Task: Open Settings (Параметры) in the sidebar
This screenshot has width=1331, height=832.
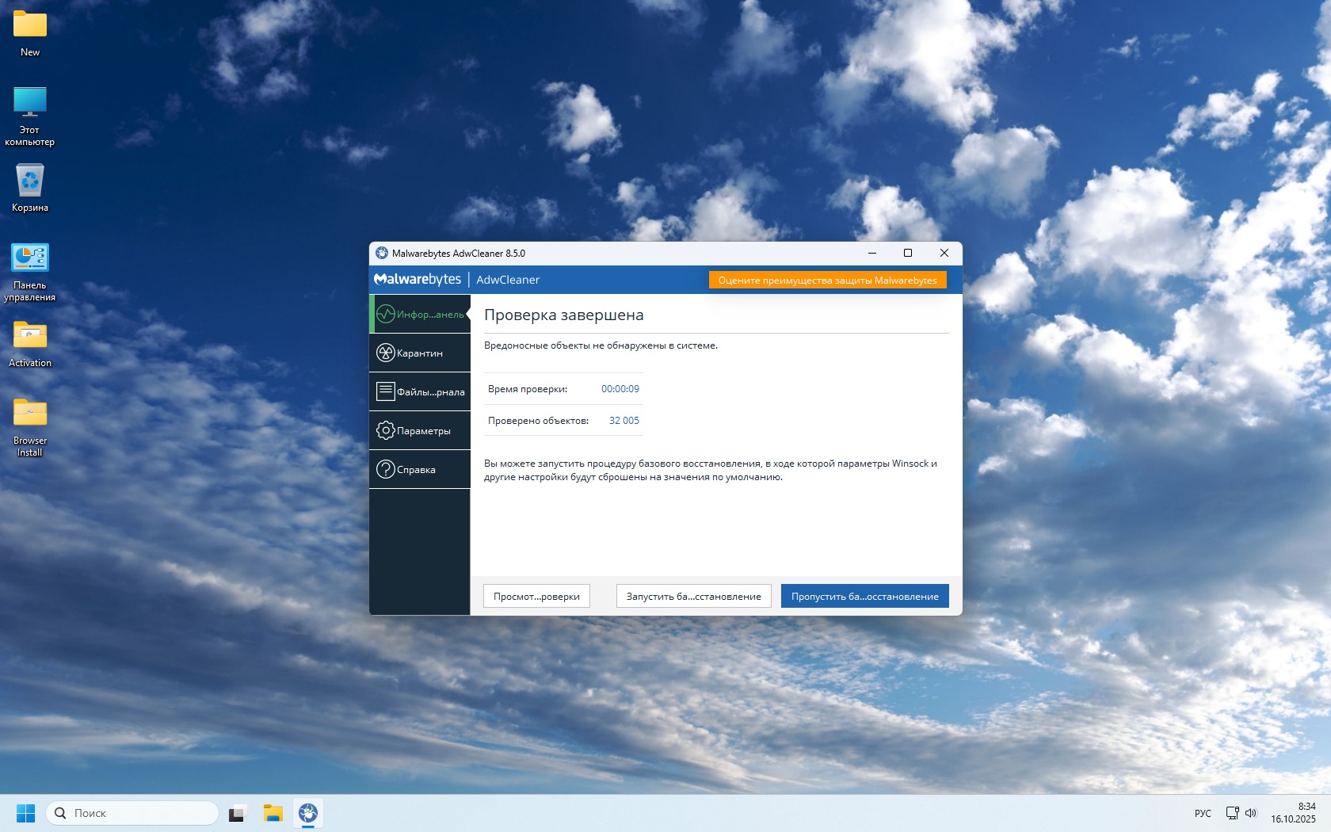Action: [420, 431]
